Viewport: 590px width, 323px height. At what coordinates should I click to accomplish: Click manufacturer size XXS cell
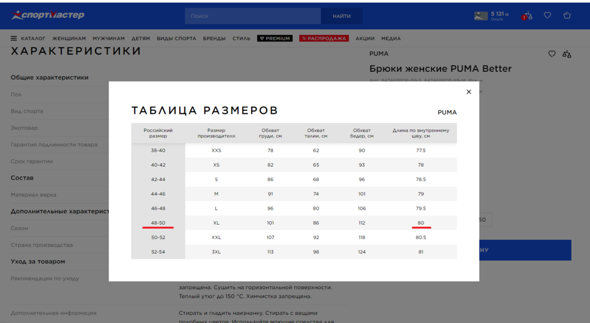[x=217, y=151]
